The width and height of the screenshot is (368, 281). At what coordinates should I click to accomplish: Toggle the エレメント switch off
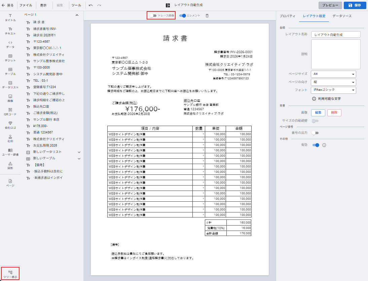(183, 15)
